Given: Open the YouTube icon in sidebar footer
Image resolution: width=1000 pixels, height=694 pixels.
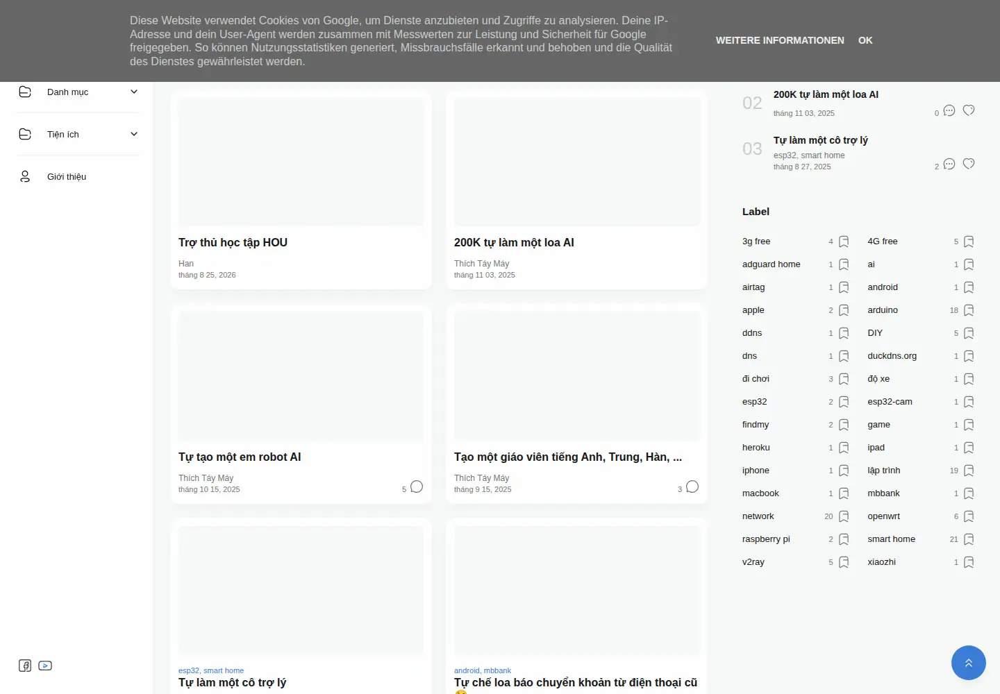Looking at the screenshot, I should tap(45, 666).
